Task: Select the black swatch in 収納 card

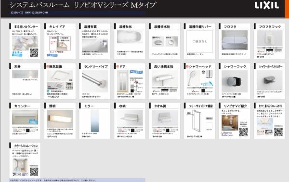Action: [x=132, y=130]
